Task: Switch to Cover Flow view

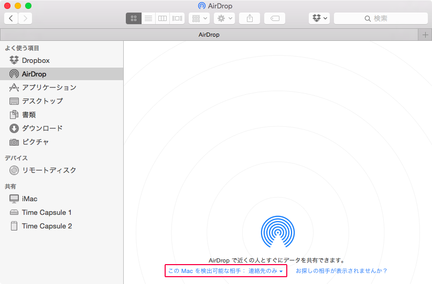Action: tap(177, 18)
